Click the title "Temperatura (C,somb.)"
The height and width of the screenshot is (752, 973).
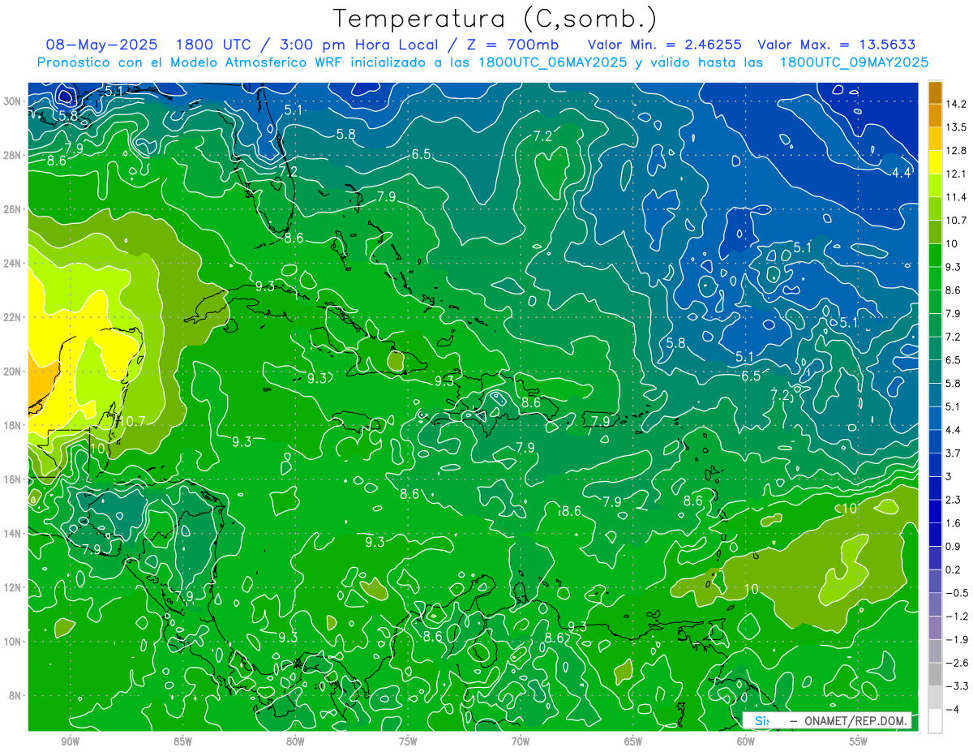tap(495, 18)
